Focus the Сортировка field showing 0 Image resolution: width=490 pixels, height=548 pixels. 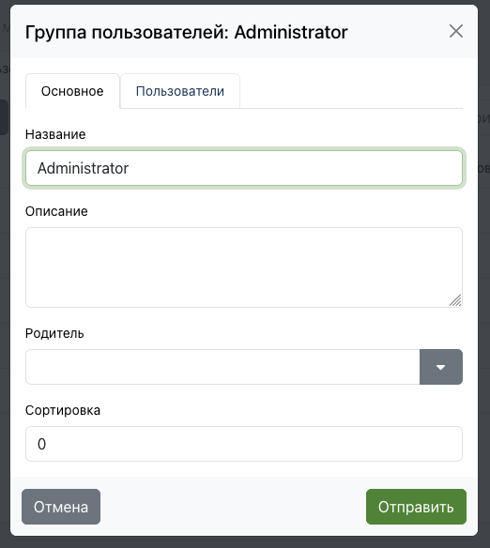coord(244,444)
